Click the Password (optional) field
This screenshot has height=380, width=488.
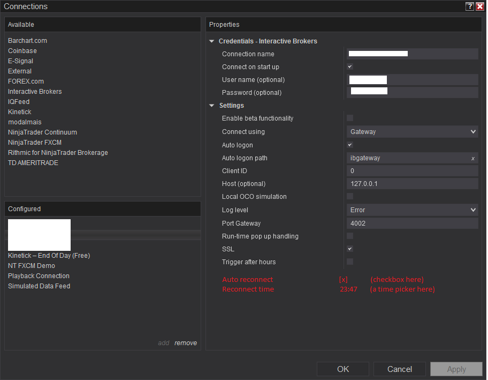413,93
